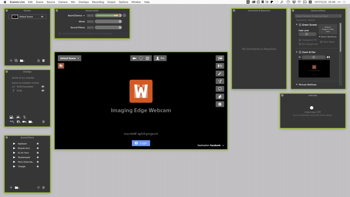This screenshot has height=197, width=350.
Task: Collapse the Zoom & Pan section
Action: pyautogui.click(x=297, y=52)
